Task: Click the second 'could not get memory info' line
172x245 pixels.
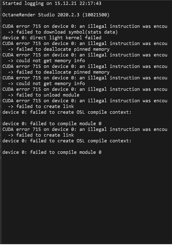Action: (47, 83)
